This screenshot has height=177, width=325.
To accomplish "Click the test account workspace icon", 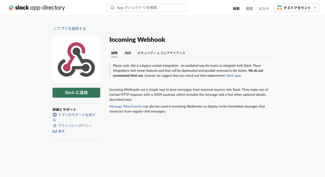I will (x=279, y=8).
